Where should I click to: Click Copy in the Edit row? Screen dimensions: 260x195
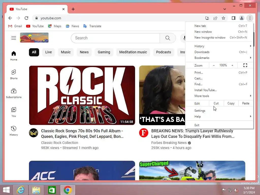231,103
